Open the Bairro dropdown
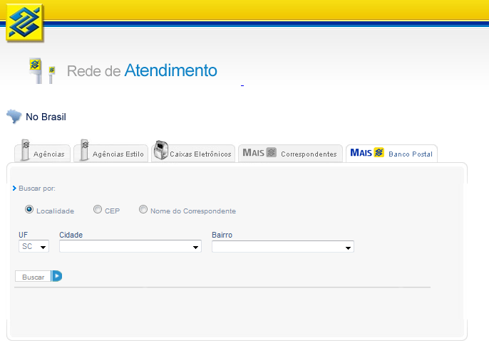Image resolution: width=489 pixels, height=355 pixels. pos(283,247)
